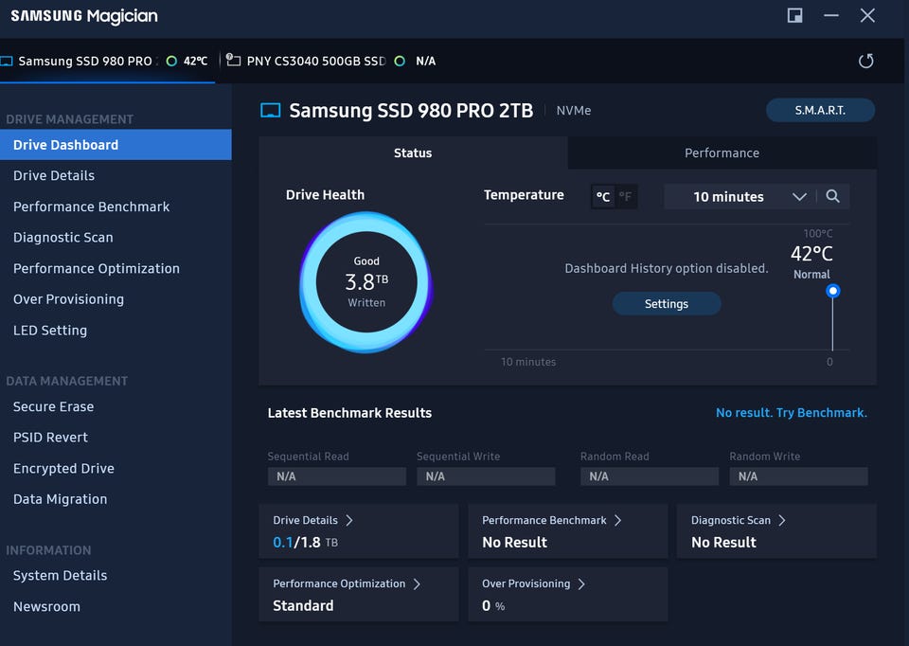This screenshot has width=909, height=646.
Task: Click the 42°C Normal temperature reading
Action: click(811, 260)
